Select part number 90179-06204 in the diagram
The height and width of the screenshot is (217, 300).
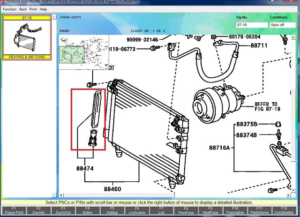point(245,37)
